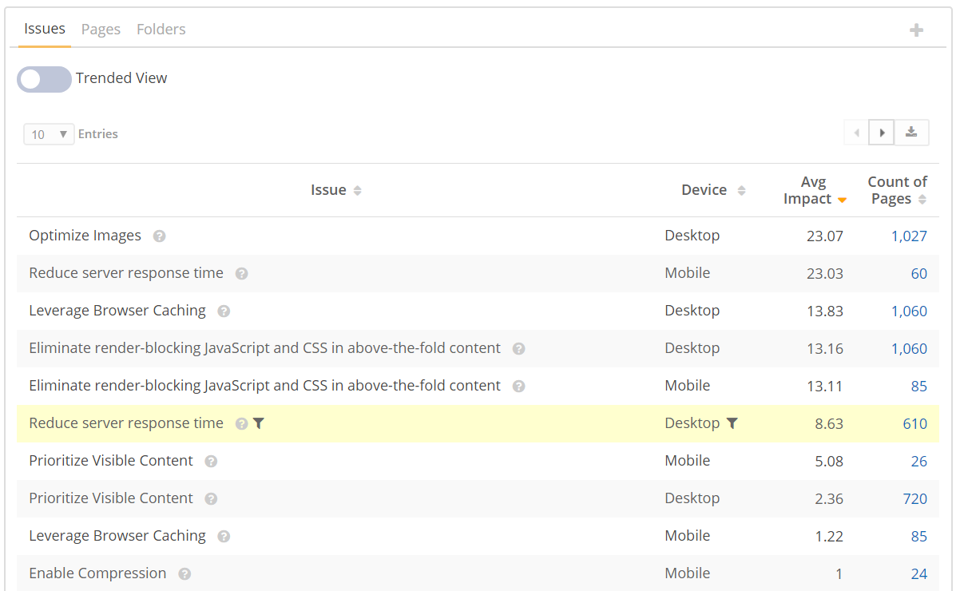Click the 13.11 average impact value
Image resolution: width=960 pixels, height=591 pixels.
coord(825,387)
